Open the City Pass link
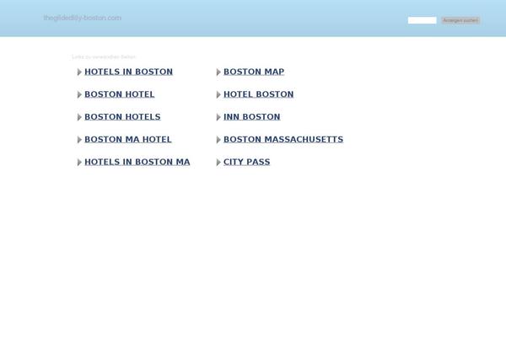The width and height of the screenshot is (506, 337). click(246, 162)
